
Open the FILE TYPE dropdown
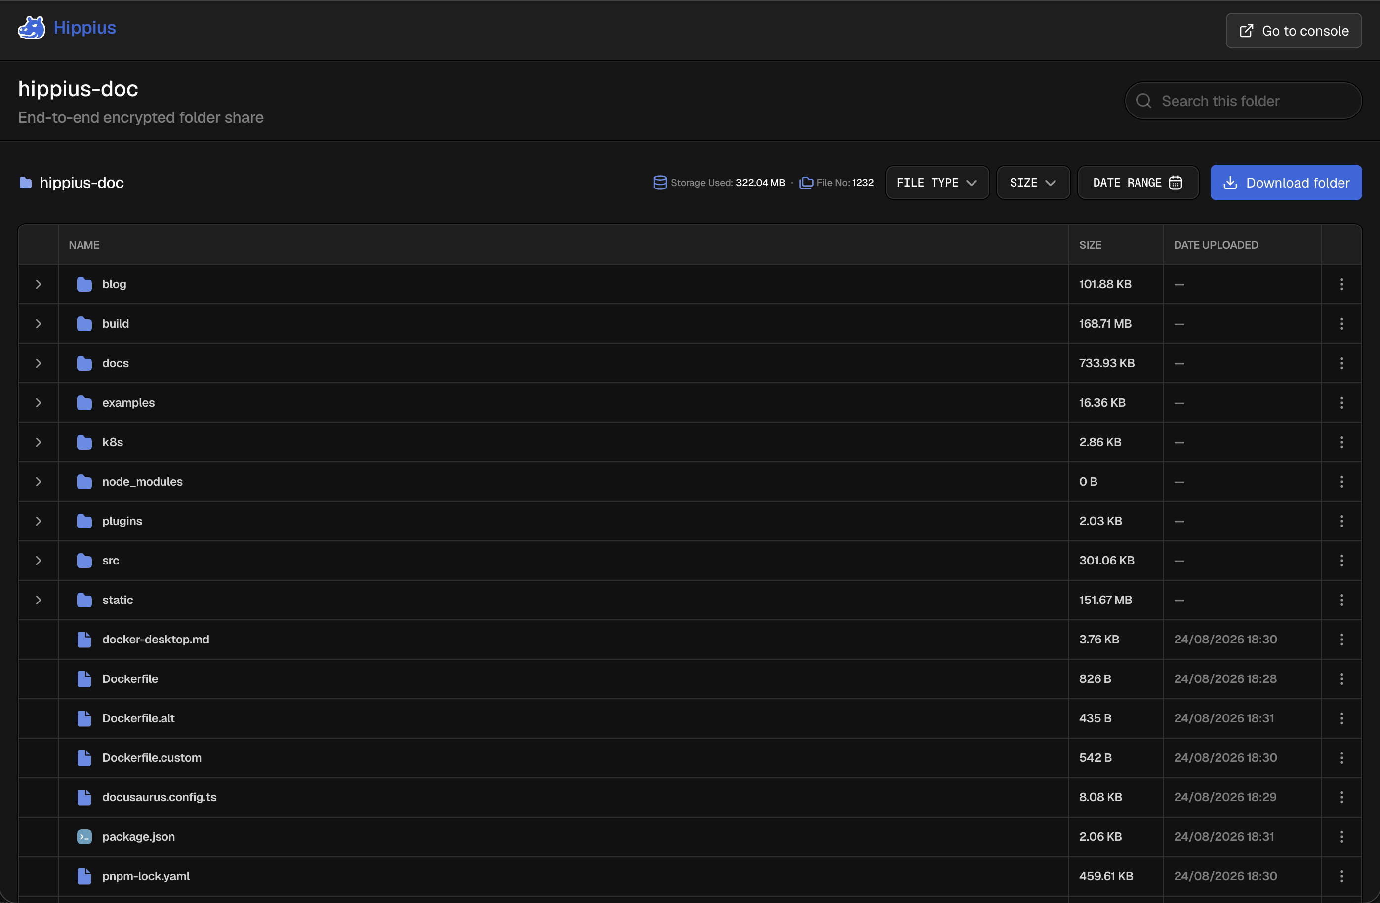(x=937, y=183)
